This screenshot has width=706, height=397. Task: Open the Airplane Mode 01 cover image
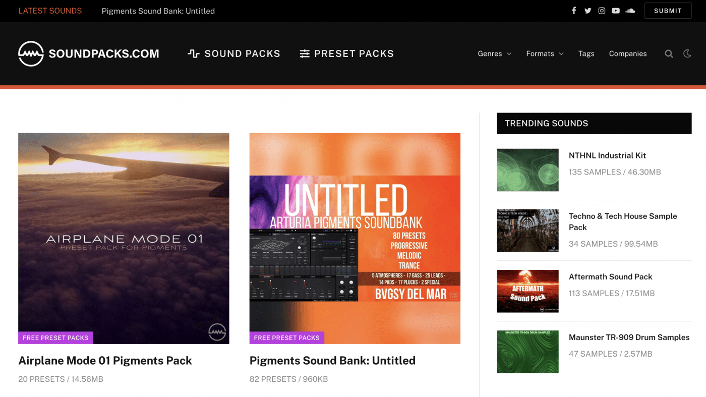tap(124, 238)
